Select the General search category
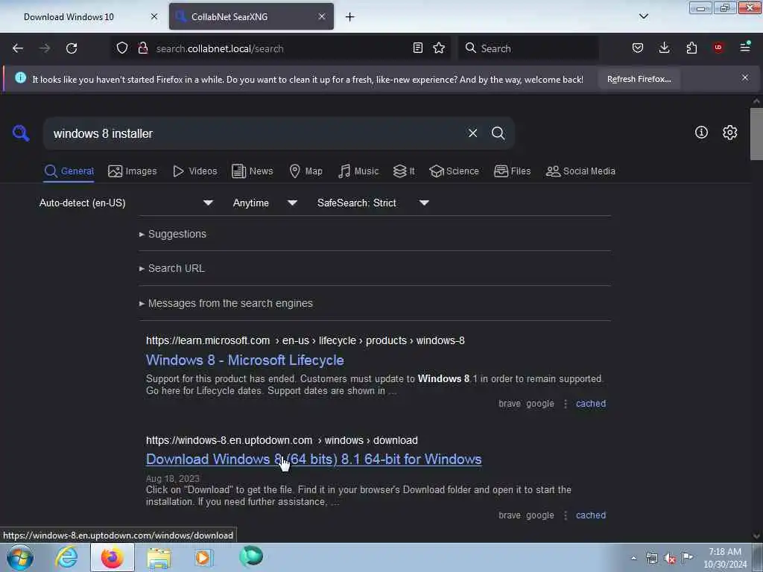Viewport: 763px width, 572px height. click(69, 171)
